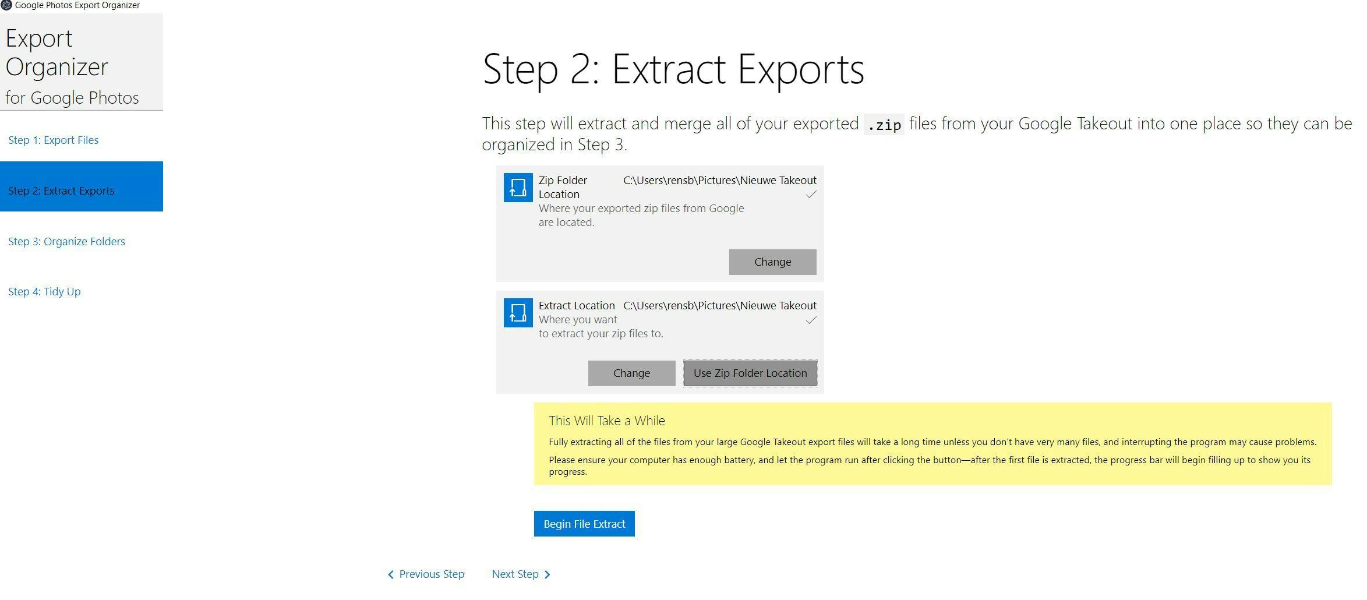Click 'Where your exported zip files' description
Image resolution: width=1367 pixels, height=600 pixels.
click(x=641, y=215)
